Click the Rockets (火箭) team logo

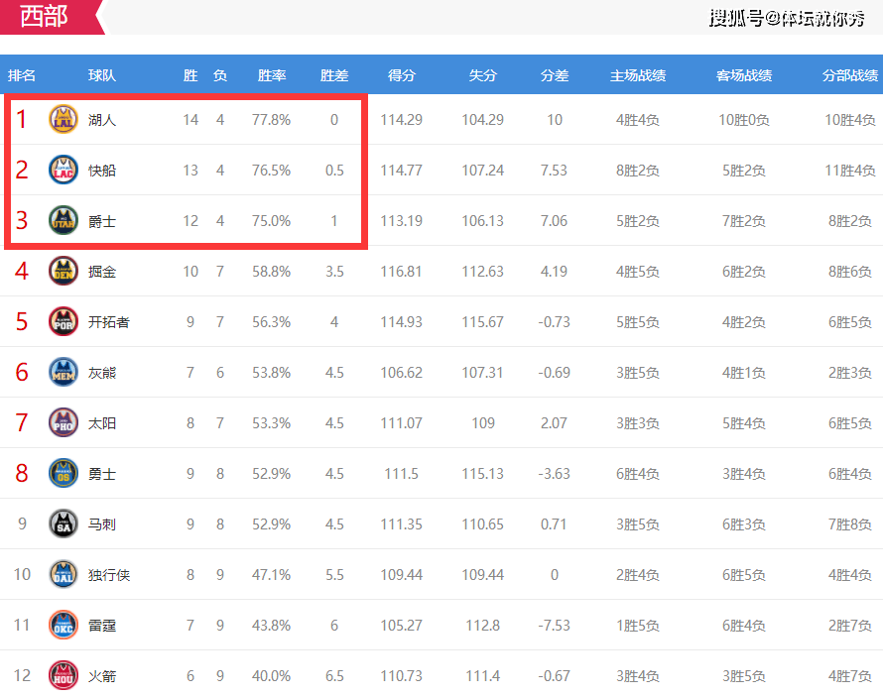coord(63,675)
